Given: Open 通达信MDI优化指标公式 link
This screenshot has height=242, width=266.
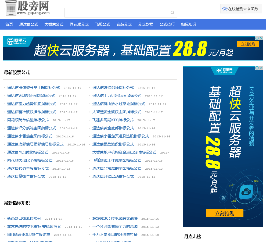Looking at the screenshot, I should click(x=28, y=152).
